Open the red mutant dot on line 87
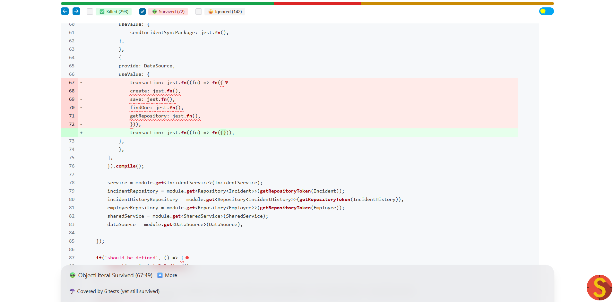The image size is (613, 302). tap(187, 258)
